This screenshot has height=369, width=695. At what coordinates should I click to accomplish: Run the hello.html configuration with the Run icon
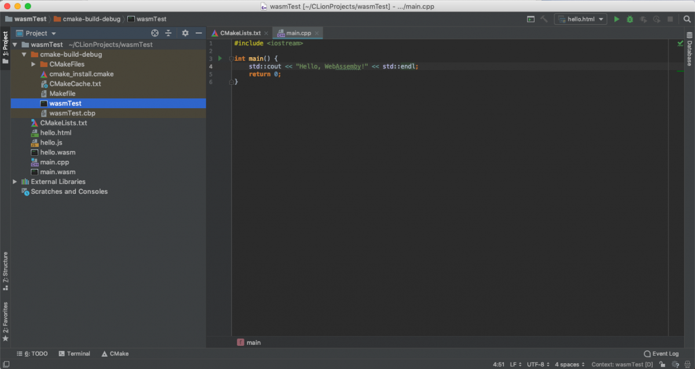(616, 19)
